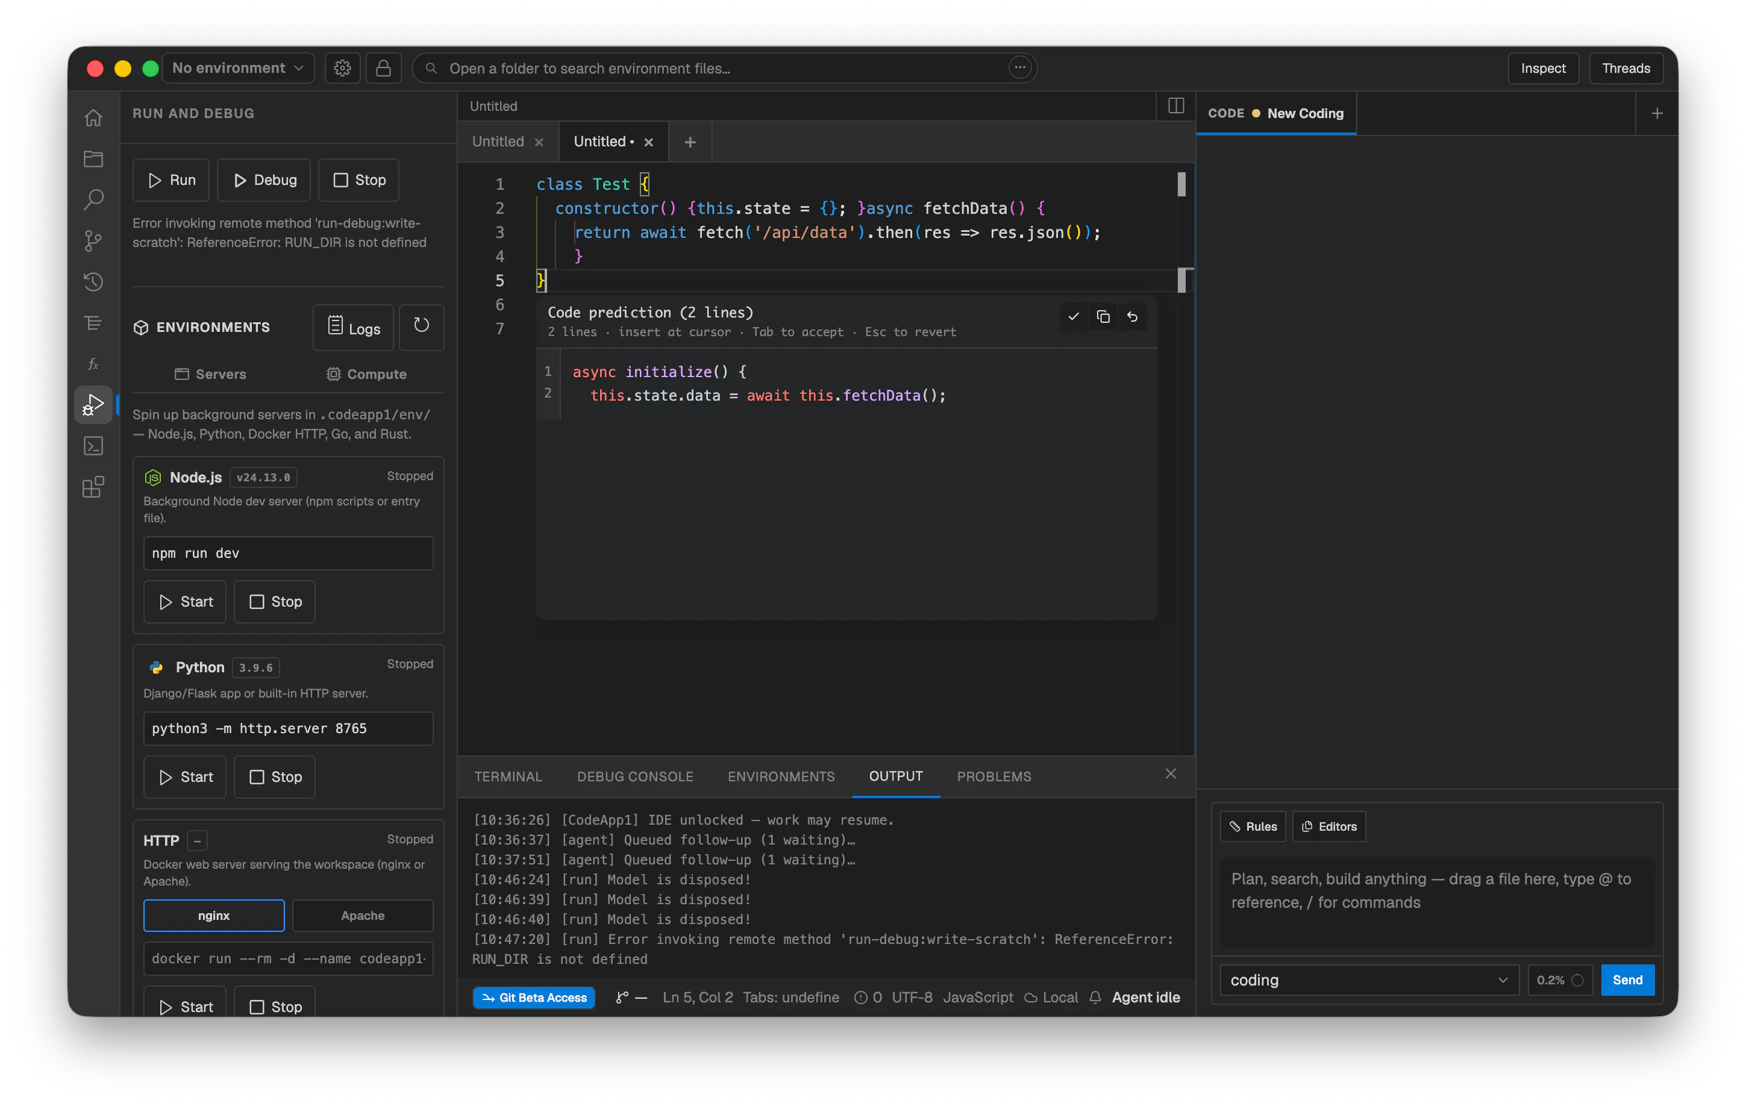Click the lock icon in title bar
Image resolution: width=1746 pixels, height=1106 pixels.
coord(384,68)
